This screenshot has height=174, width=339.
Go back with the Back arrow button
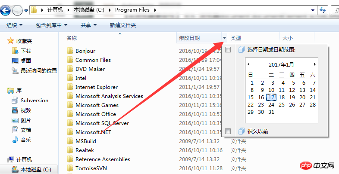[x=5, y=10]
